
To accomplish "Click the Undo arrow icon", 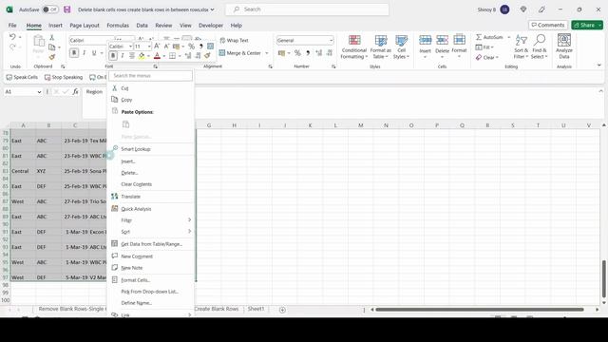I will tap(12, 37).
